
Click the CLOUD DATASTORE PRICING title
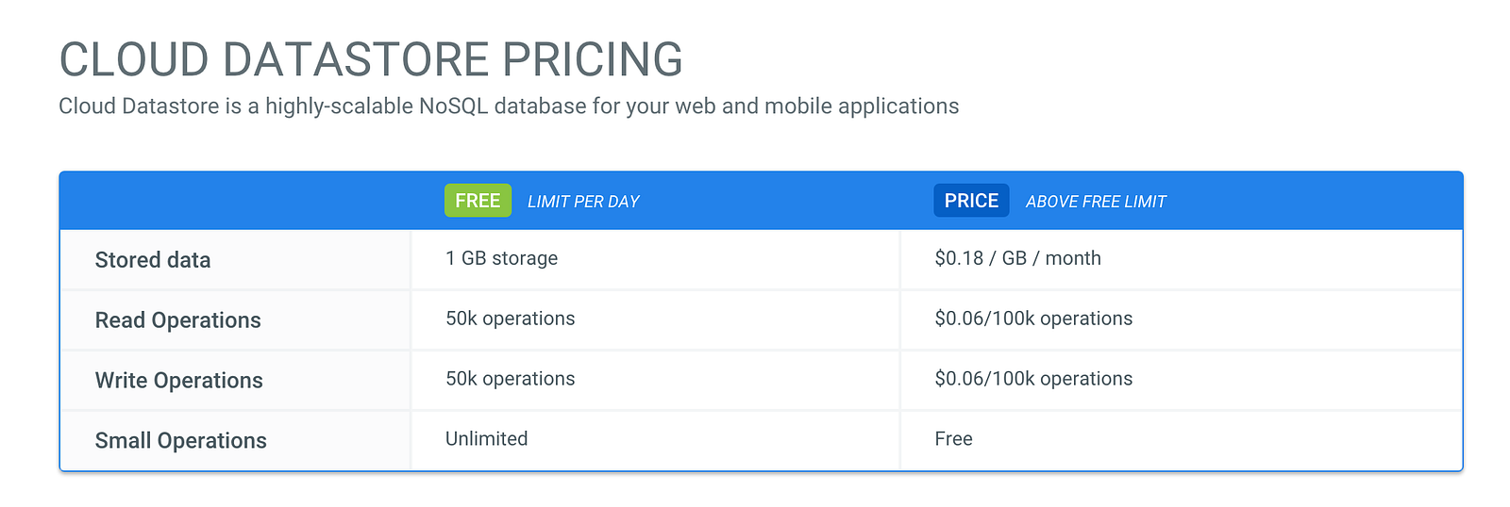(371, 59)
